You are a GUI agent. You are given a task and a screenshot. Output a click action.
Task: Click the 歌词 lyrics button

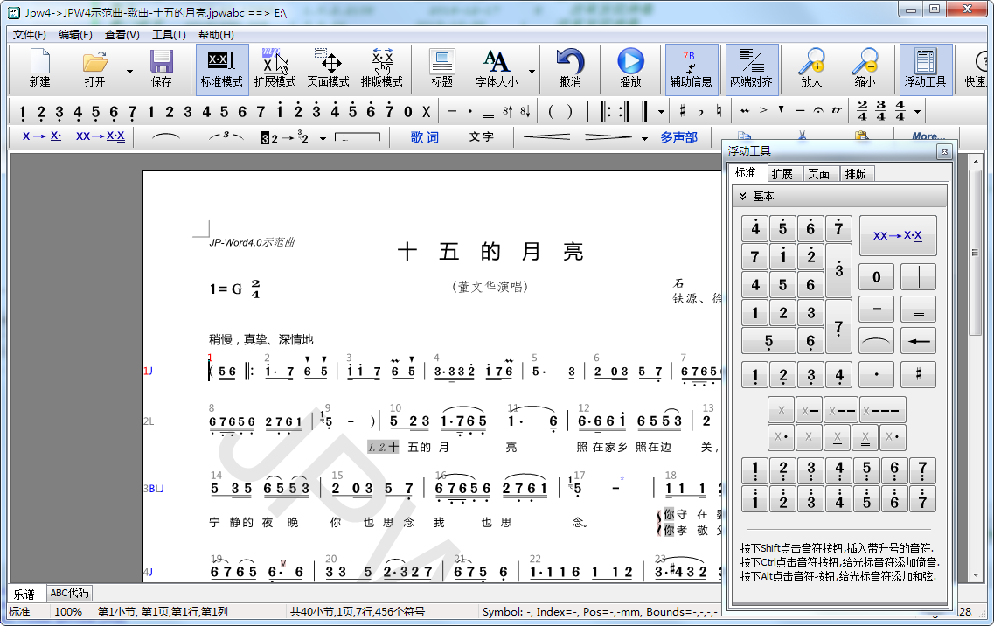pyautogui.click(x=425, y=137)
